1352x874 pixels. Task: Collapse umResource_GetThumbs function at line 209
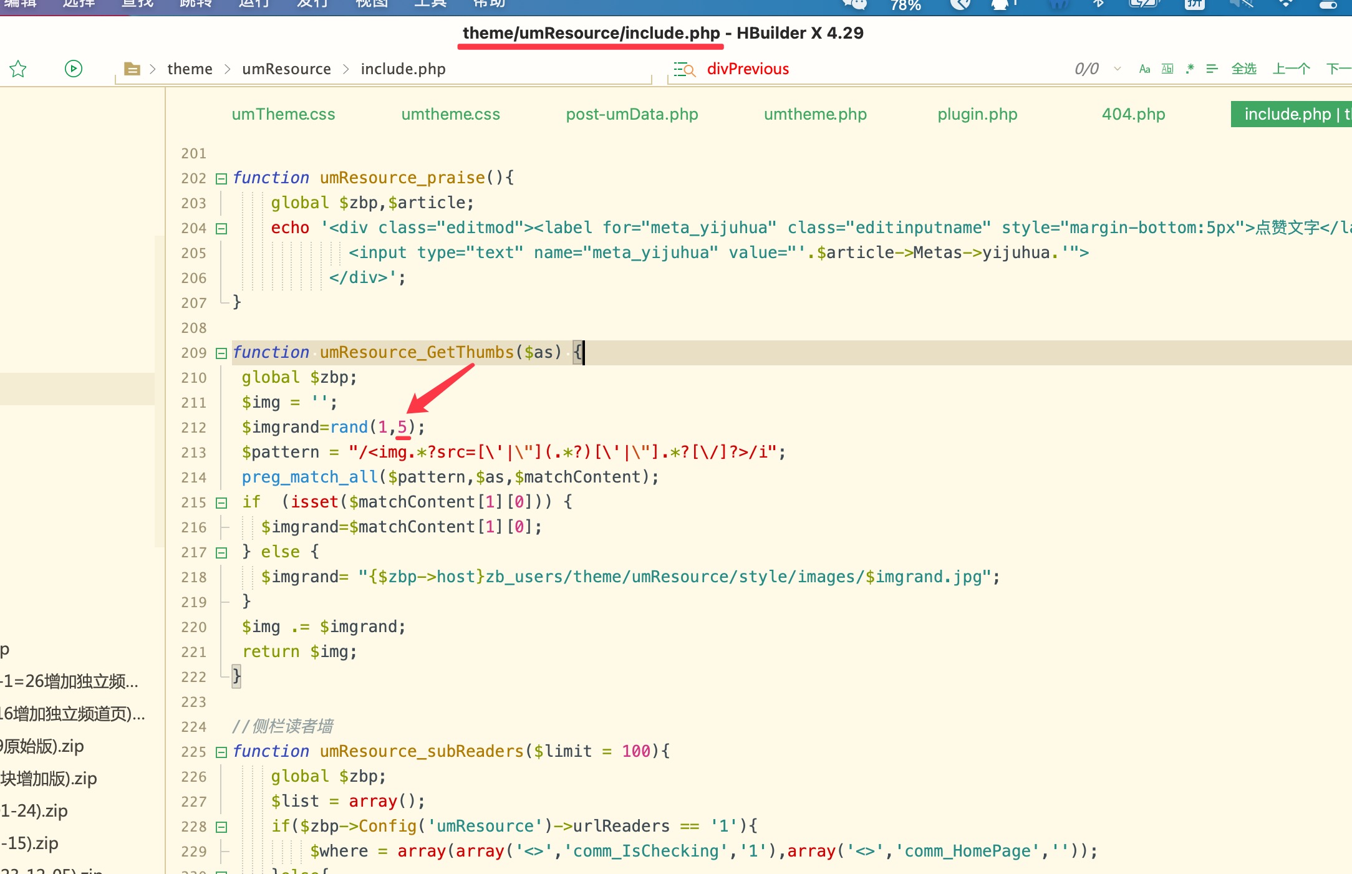221,353
